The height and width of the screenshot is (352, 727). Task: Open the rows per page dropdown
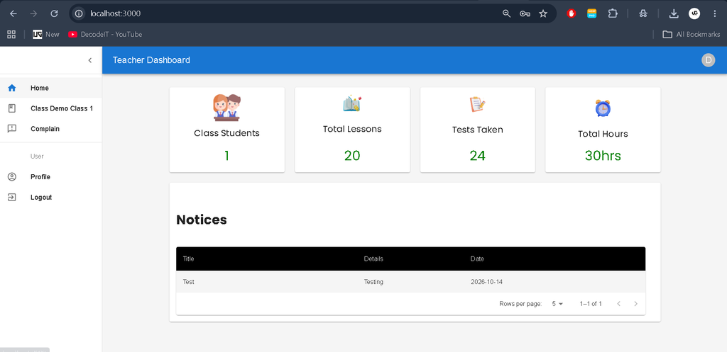[x=557, y=304]
